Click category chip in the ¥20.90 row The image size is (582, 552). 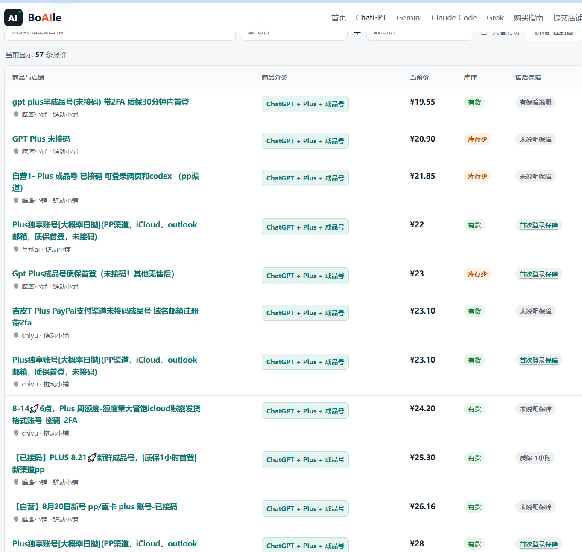point(305,141)
